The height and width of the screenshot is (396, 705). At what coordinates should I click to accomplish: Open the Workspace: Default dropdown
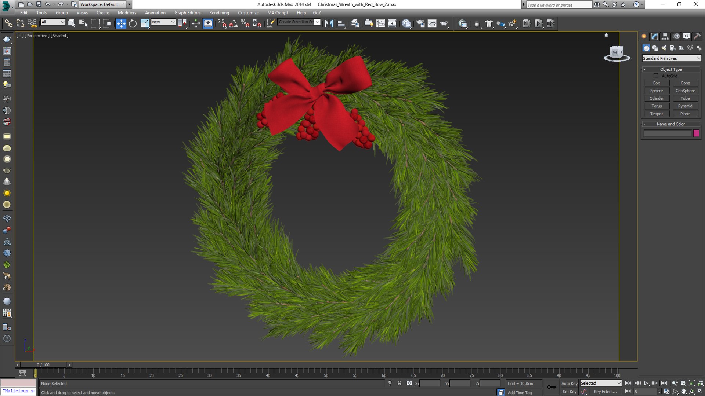(102, 4)
